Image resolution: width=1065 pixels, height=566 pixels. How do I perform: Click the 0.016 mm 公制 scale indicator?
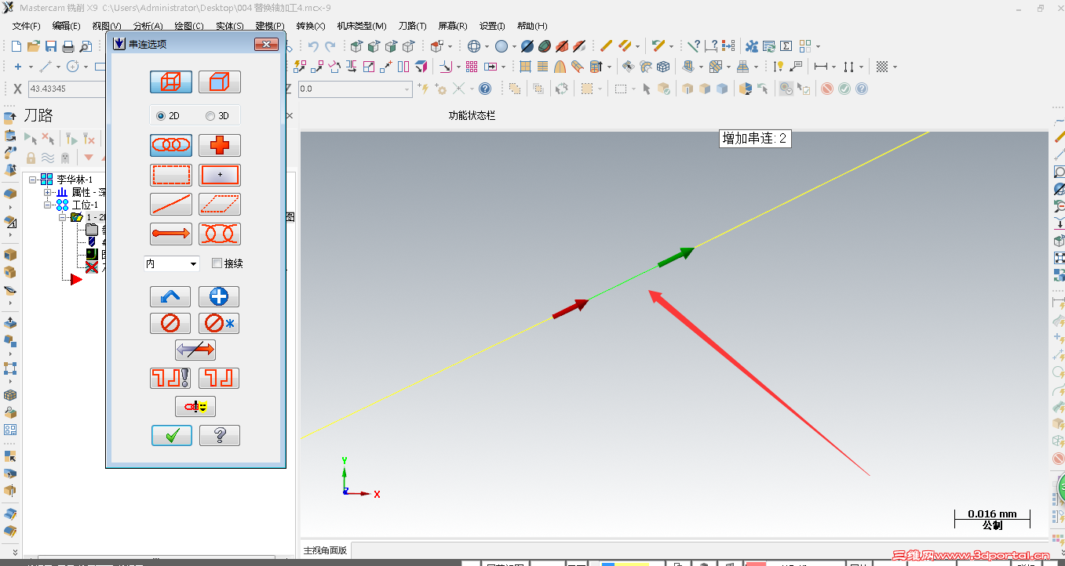pos(992,519)
